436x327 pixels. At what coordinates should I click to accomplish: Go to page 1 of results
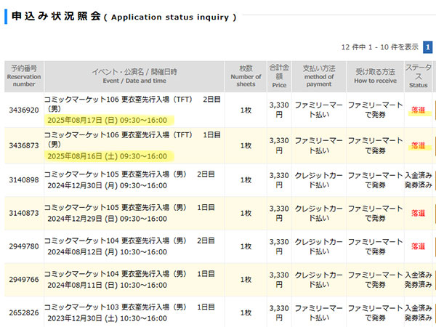[428, 47]
